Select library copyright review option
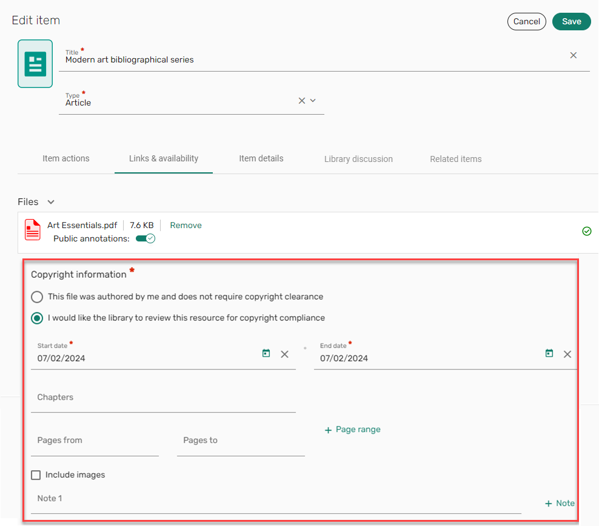 pyautogui.click(x=37, y=318)
